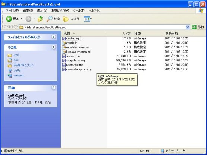Click the Up folder icon in toolbar
This screenshot has height=155, width=207.
(x=40, y=19)
